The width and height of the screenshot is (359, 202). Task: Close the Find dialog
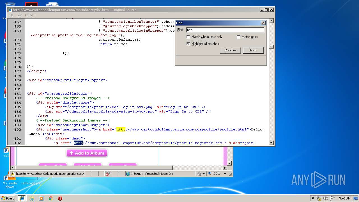click(x=263, y=23)
